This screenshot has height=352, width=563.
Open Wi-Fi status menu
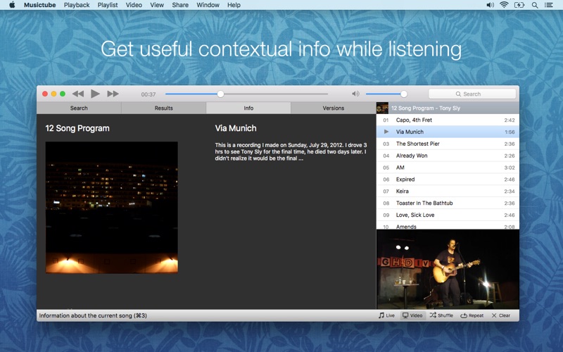pos(504,5)
